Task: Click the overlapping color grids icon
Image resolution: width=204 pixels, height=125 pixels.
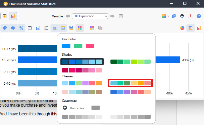Action: coord(100,28)
